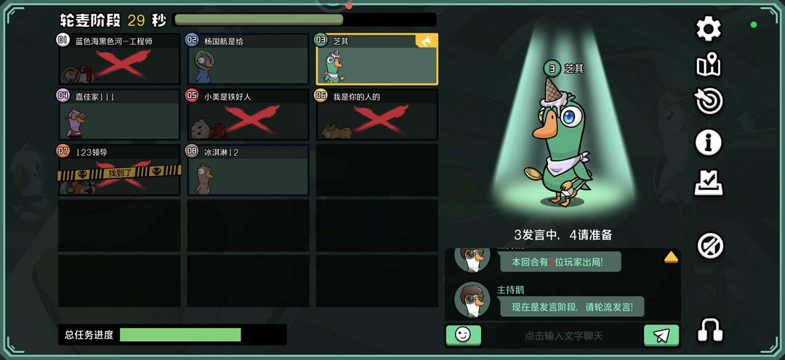Select player 04 嘉佳家111 card

coord(119,115)
